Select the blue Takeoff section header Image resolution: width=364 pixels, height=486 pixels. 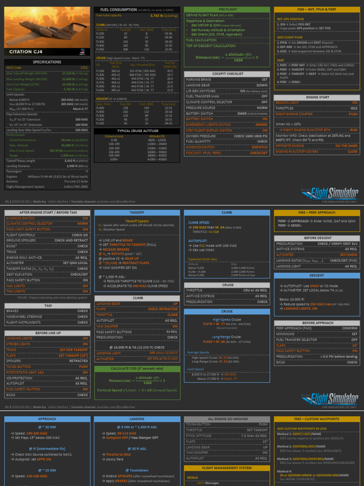137,213
